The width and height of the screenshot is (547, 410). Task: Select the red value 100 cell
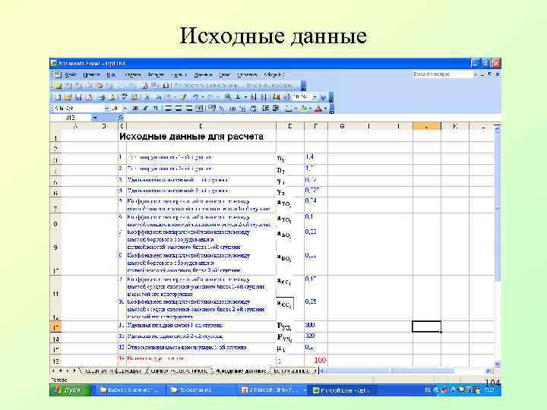pos(316,360)
